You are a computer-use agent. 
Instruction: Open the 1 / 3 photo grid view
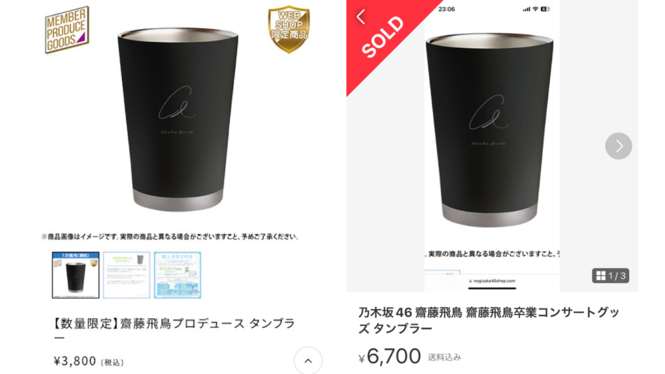[610, 275]
